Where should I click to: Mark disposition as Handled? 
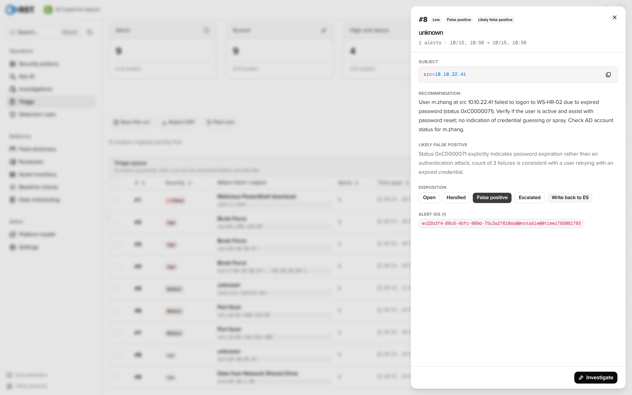456,198
